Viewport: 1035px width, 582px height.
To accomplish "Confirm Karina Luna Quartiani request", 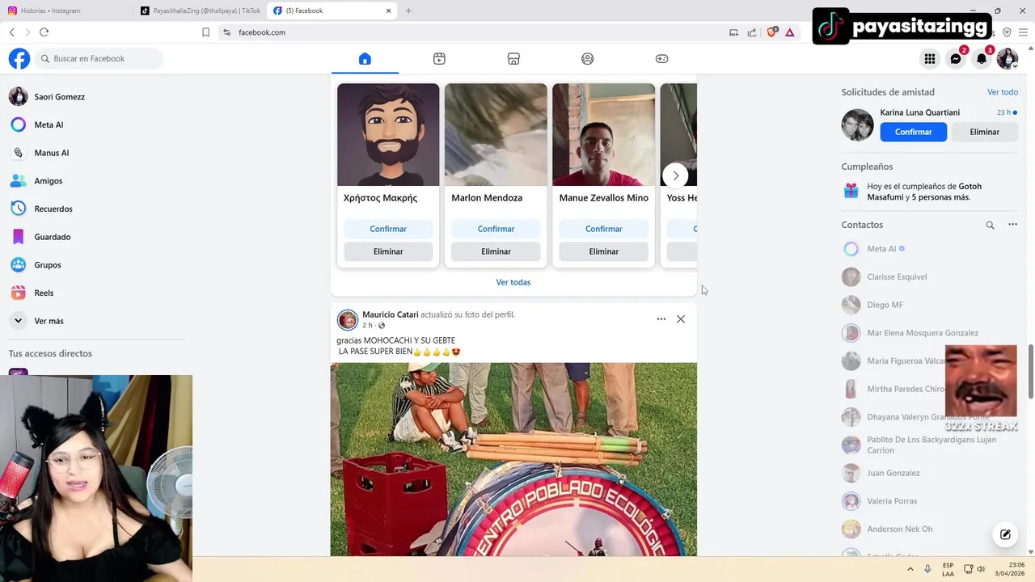I will pos(914,132).
